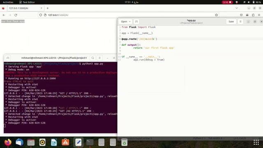
Task: Click the '$ python3 app.py' command line in the terminal
Action: click(91, 64)
